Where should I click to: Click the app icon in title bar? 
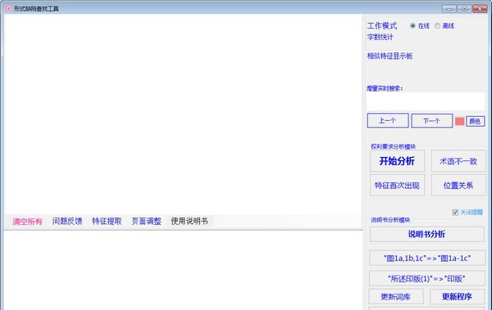(8, 8)
